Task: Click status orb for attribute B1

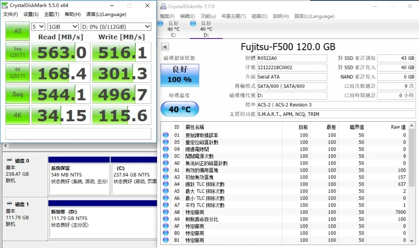Action: coord(166,240)
